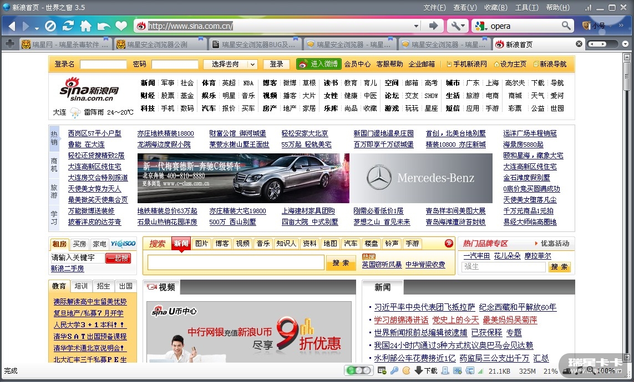Open the new tab plus button

pos(9,44)
